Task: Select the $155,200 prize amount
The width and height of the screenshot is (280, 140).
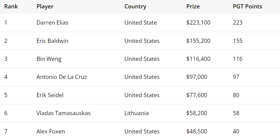Action: 198,41
